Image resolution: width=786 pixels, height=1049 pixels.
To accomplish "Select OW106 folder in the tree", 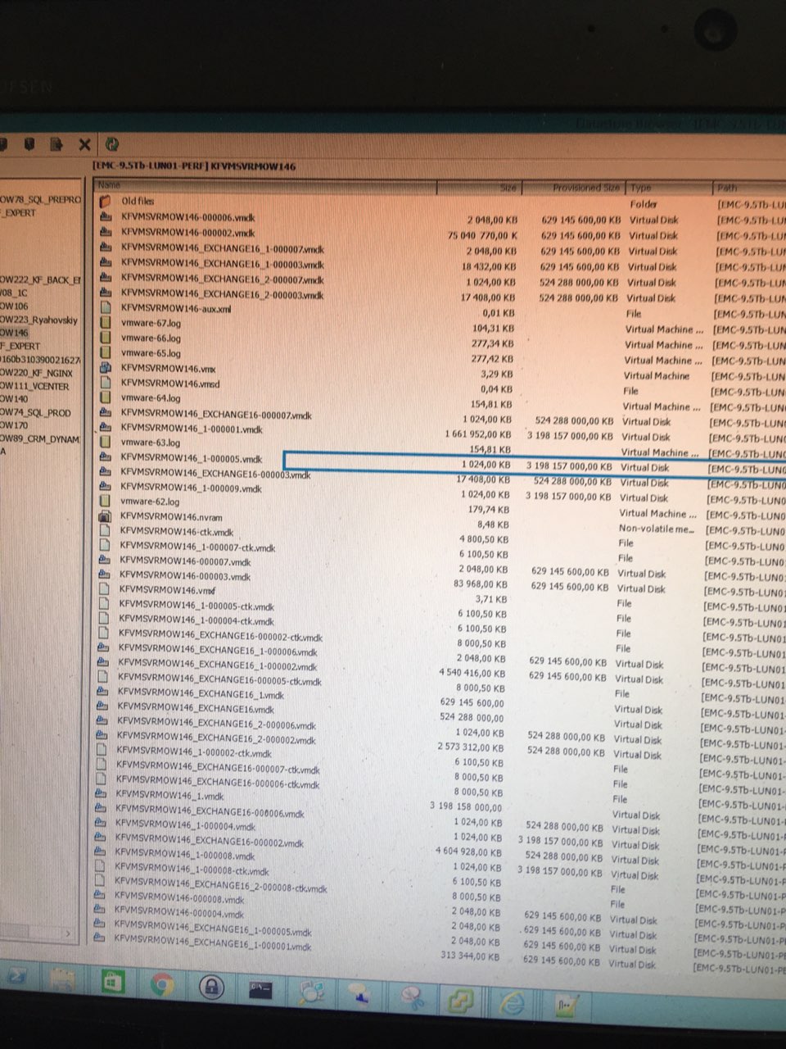I will pyautogui.click(x=14, y=307).
